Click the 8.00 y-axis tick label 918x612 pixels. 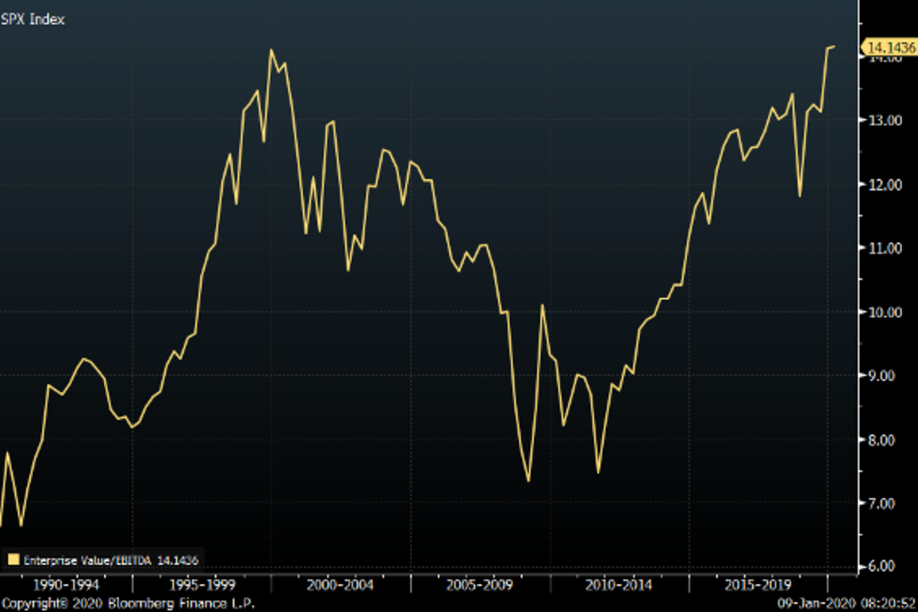pos(884,440)
